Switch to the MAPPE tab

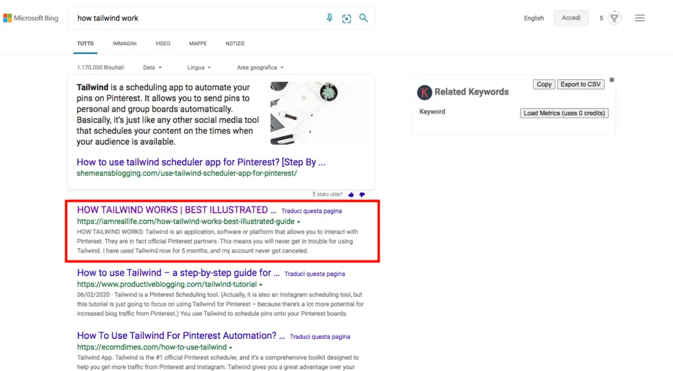[198, 44]
